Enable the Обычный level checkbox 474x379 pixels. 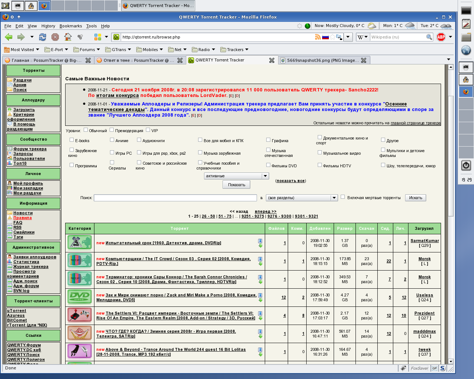[x=86, y=130]
